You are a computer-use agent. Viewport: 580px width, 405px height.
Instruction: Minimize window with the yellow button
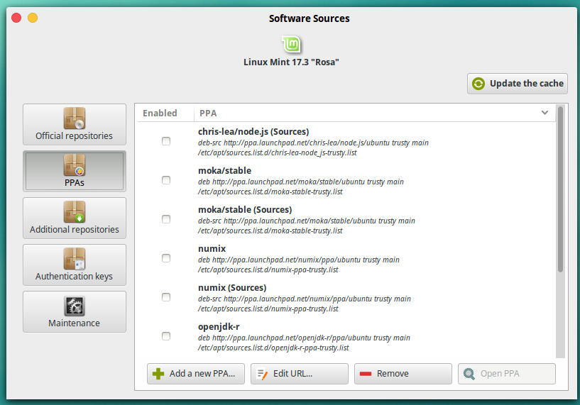pyautogui.click(x=33, y=18)
